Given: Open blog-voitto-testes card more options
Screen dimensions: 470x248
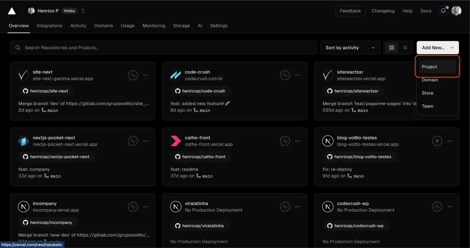Looking at the screenshot, I should click(x=450, y=141).
